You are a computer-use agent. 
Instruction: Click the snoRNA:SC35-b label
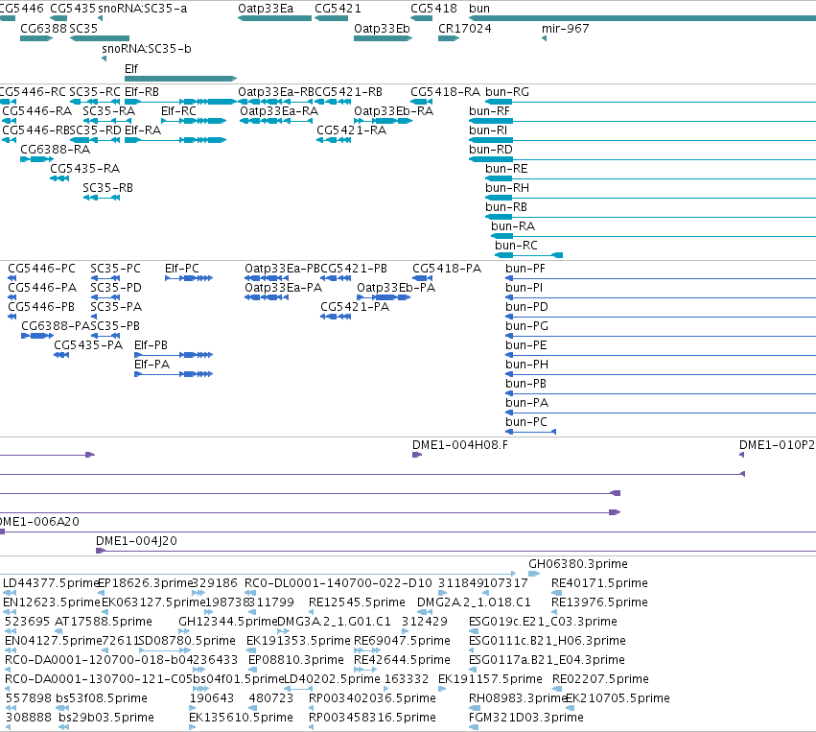coord(147,49)
